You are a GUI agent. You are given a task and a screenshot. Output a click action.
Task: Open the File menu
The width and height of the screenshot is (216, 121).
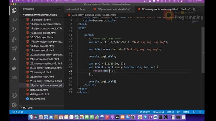click(23, 1)
